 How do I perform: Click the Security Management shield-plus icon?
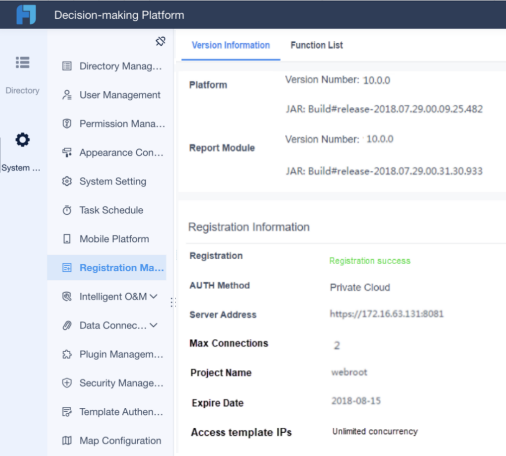pos(67,383)
